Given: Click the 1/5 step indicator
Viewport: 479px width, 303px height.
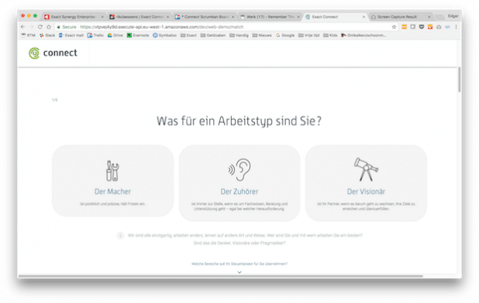Looking at the screenshot, I should click(55, 100).
